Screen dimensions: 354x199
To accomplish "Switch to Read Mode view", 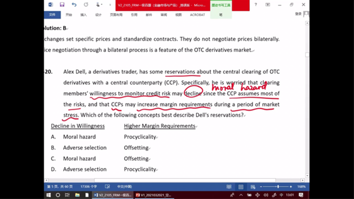I will (229, 187).
